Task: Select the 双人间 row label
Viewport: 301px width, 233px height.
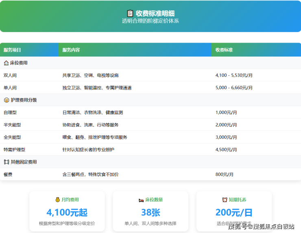Action: (10, 75)
